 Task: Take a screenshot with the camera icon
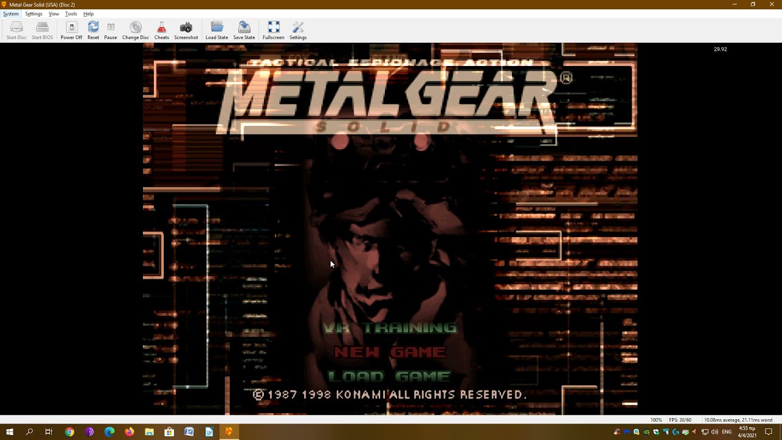click(186, 31)
